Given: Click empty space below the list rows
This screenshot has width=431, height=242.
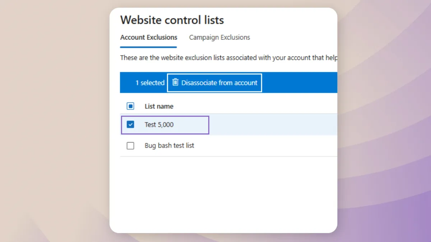Looking at the screenshot, I should pyautogui.click(x=226, y=186).
